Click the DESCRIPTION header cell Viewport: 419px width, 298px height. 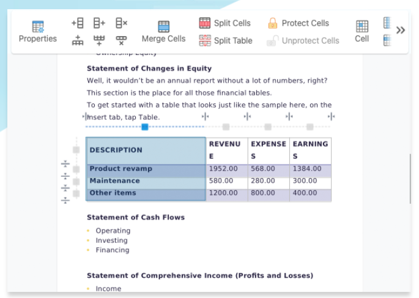click(x=146, y=151)
